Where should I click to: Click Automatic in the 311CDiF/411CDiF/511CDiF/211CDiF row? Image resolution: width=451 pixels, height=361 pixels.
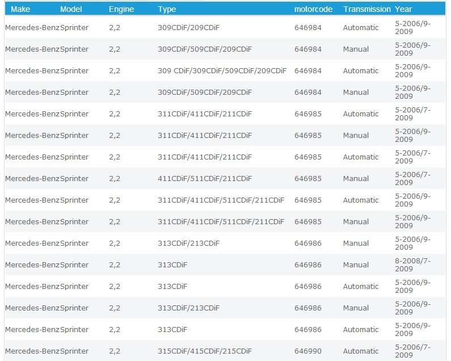tap(361, 200)
